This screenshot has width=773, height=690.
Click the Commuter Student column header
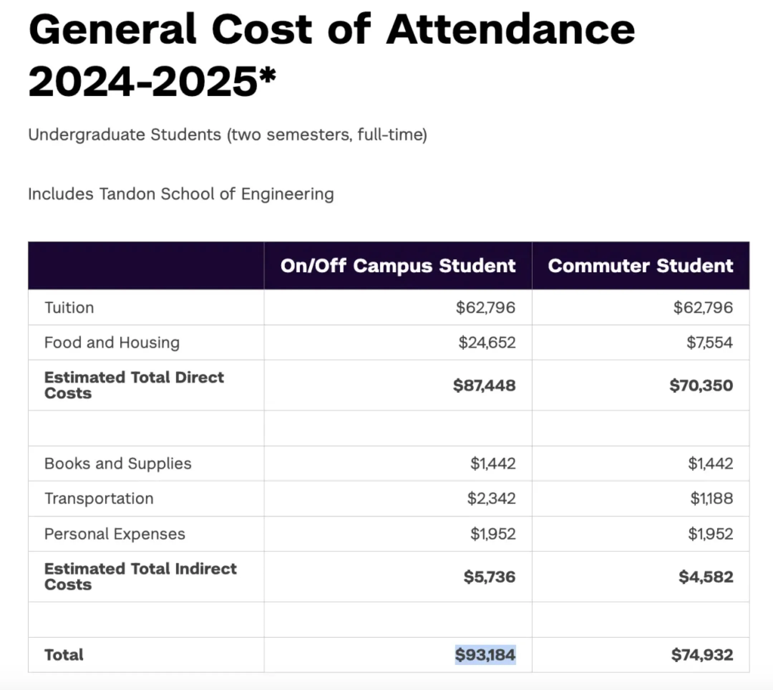click(640, 266)
